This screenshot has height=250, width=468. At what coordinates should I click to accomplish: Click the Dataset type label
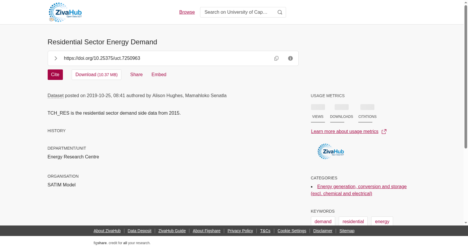[56, 96]
